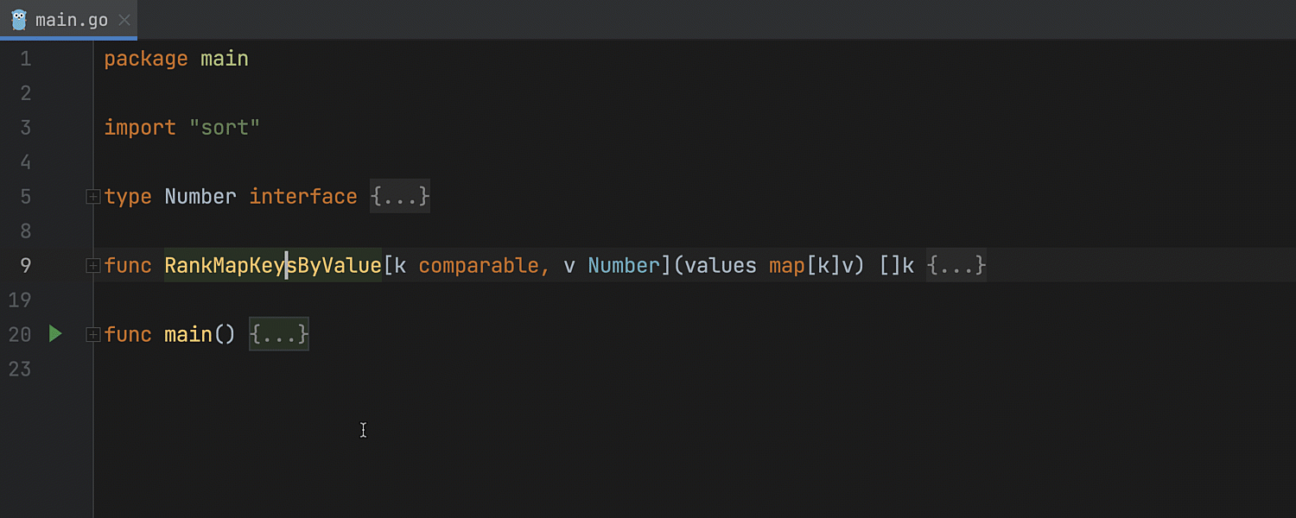Click the run gutter icon beside func main
Viewport: 1296px width, 518px height.
[55, 334]
